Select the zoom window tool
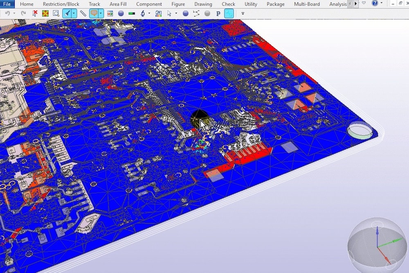Screen dimensions: 409x273 tap(55, 13)
